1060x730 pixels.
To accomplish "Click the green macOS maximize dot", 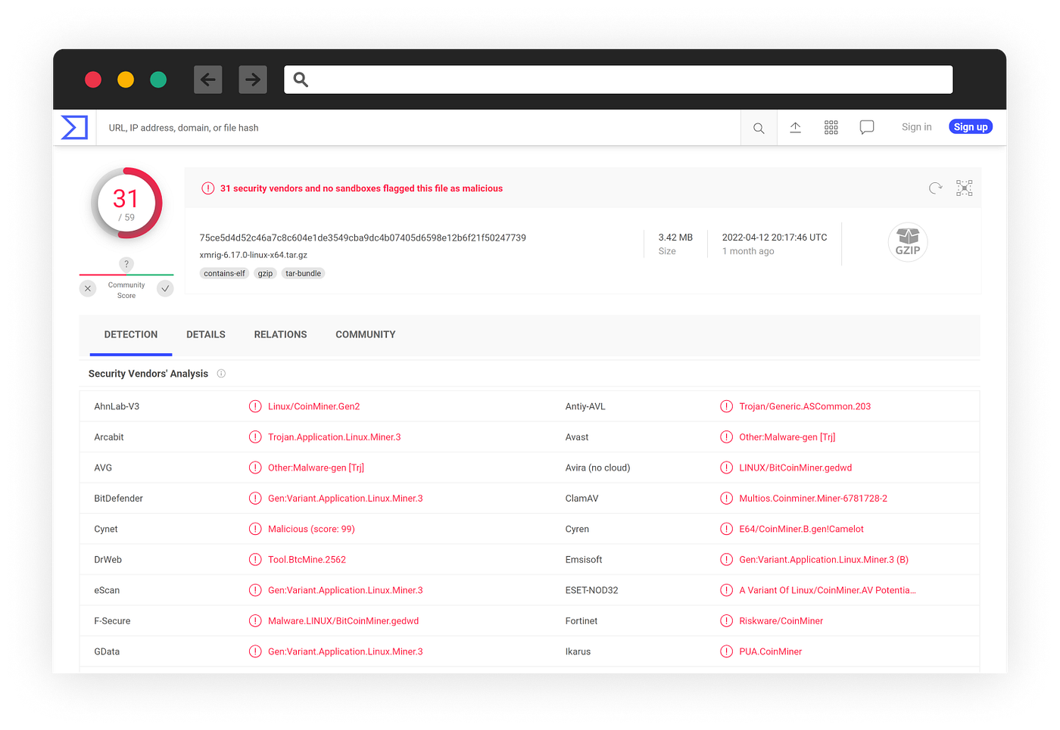I will [158, 79].
